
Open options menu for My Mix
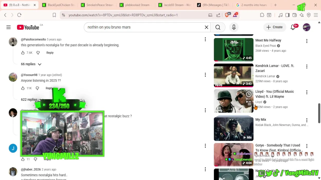point(306,120)
